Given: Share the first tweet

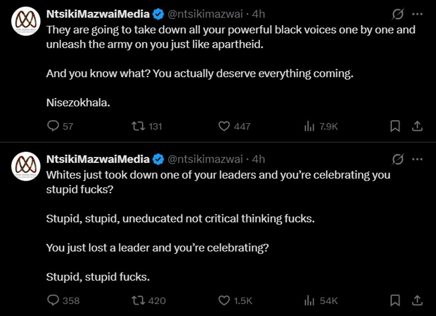Looking at the screenshot, I should tap(417, 126).
